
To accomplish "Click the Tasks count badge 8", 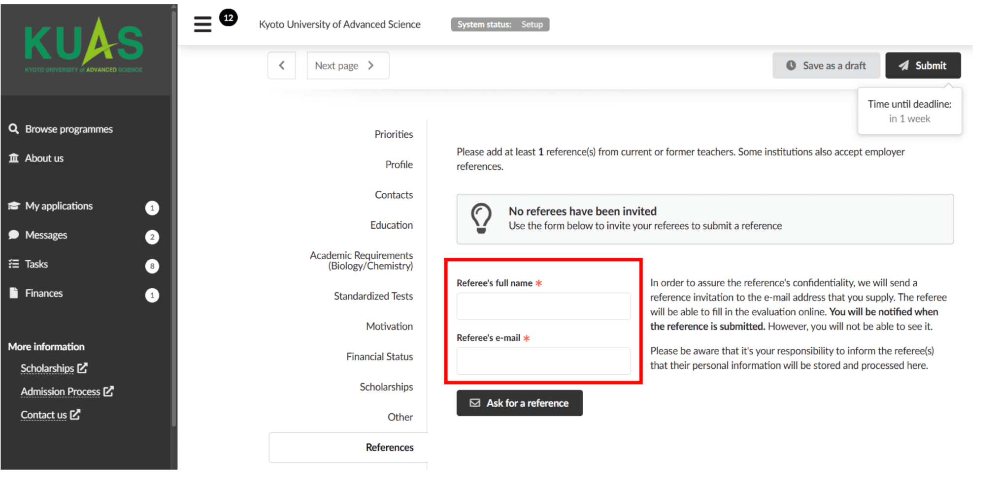I will tap(152, 266).
